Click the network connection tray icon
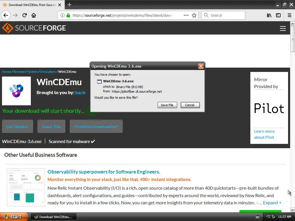The width and height of the screenshot is (295, 221). point(268,217)
